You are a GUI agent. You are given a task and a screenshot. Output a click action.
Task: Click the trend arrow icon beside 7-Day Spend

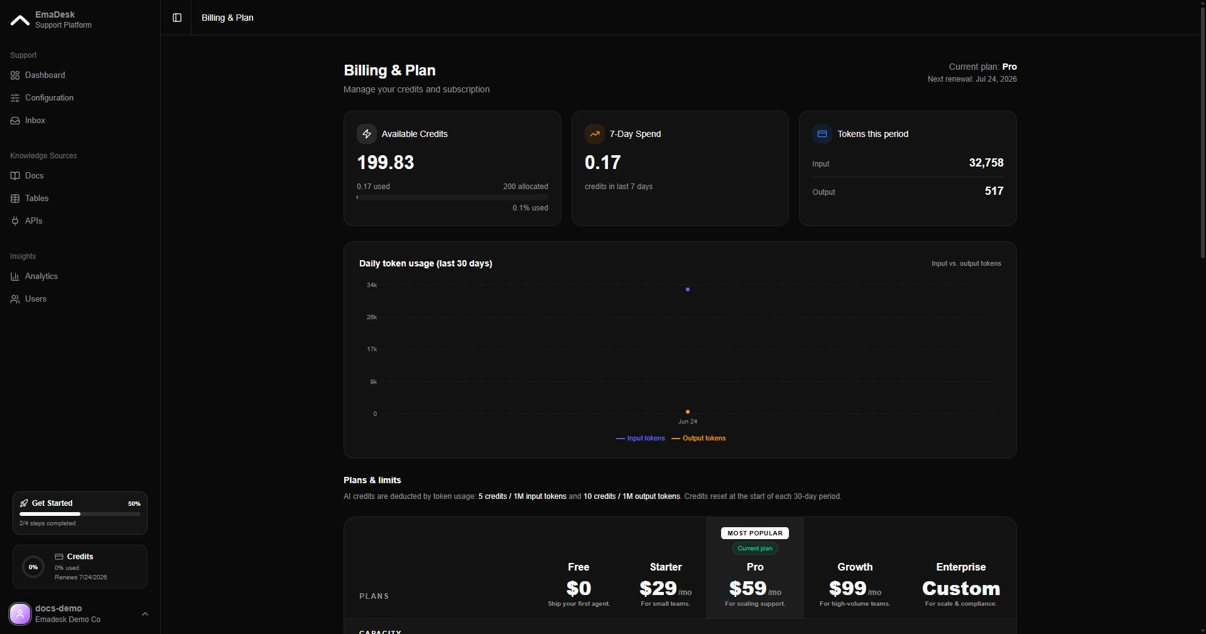pos(595,134)
